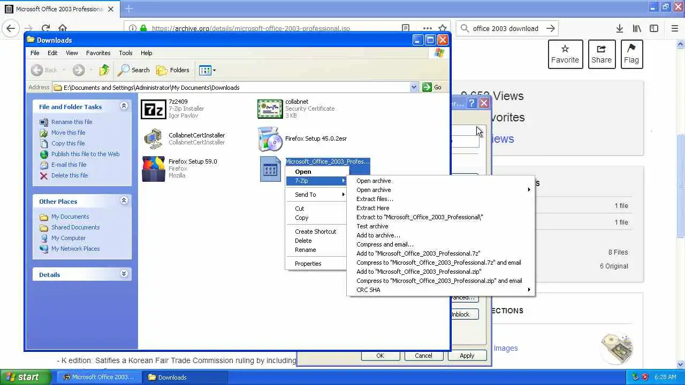Toggle the Firefox sidebar icon
Screen dimensions: 685x385
click(654, 28)
